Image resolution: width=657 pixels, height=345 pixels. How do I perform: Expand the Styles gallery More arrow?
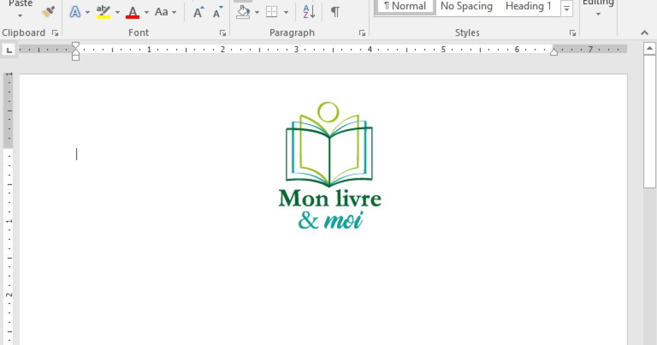pyautogui.click(x=567, y=9)
